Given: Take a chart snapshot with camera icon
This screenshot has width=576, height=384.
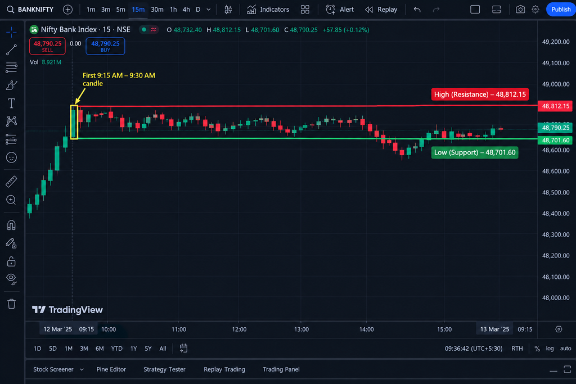Looking at the screenshot, I should (x=520, y=10).
